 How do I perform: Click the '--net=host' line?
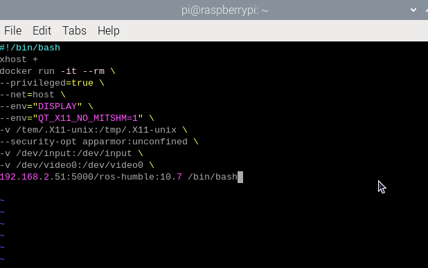coord(33,95)
